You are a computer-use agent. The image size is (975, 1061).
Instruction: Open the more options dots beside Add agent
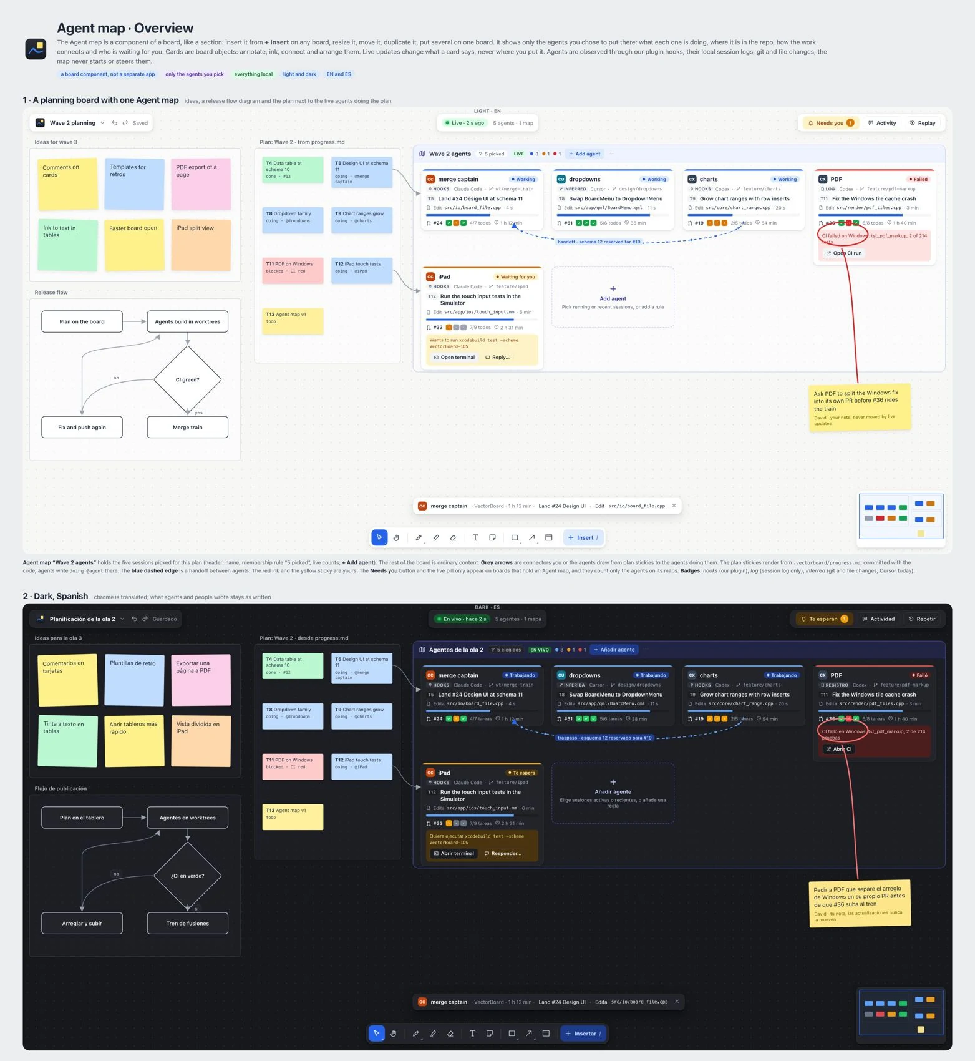(x=611, y=154)
